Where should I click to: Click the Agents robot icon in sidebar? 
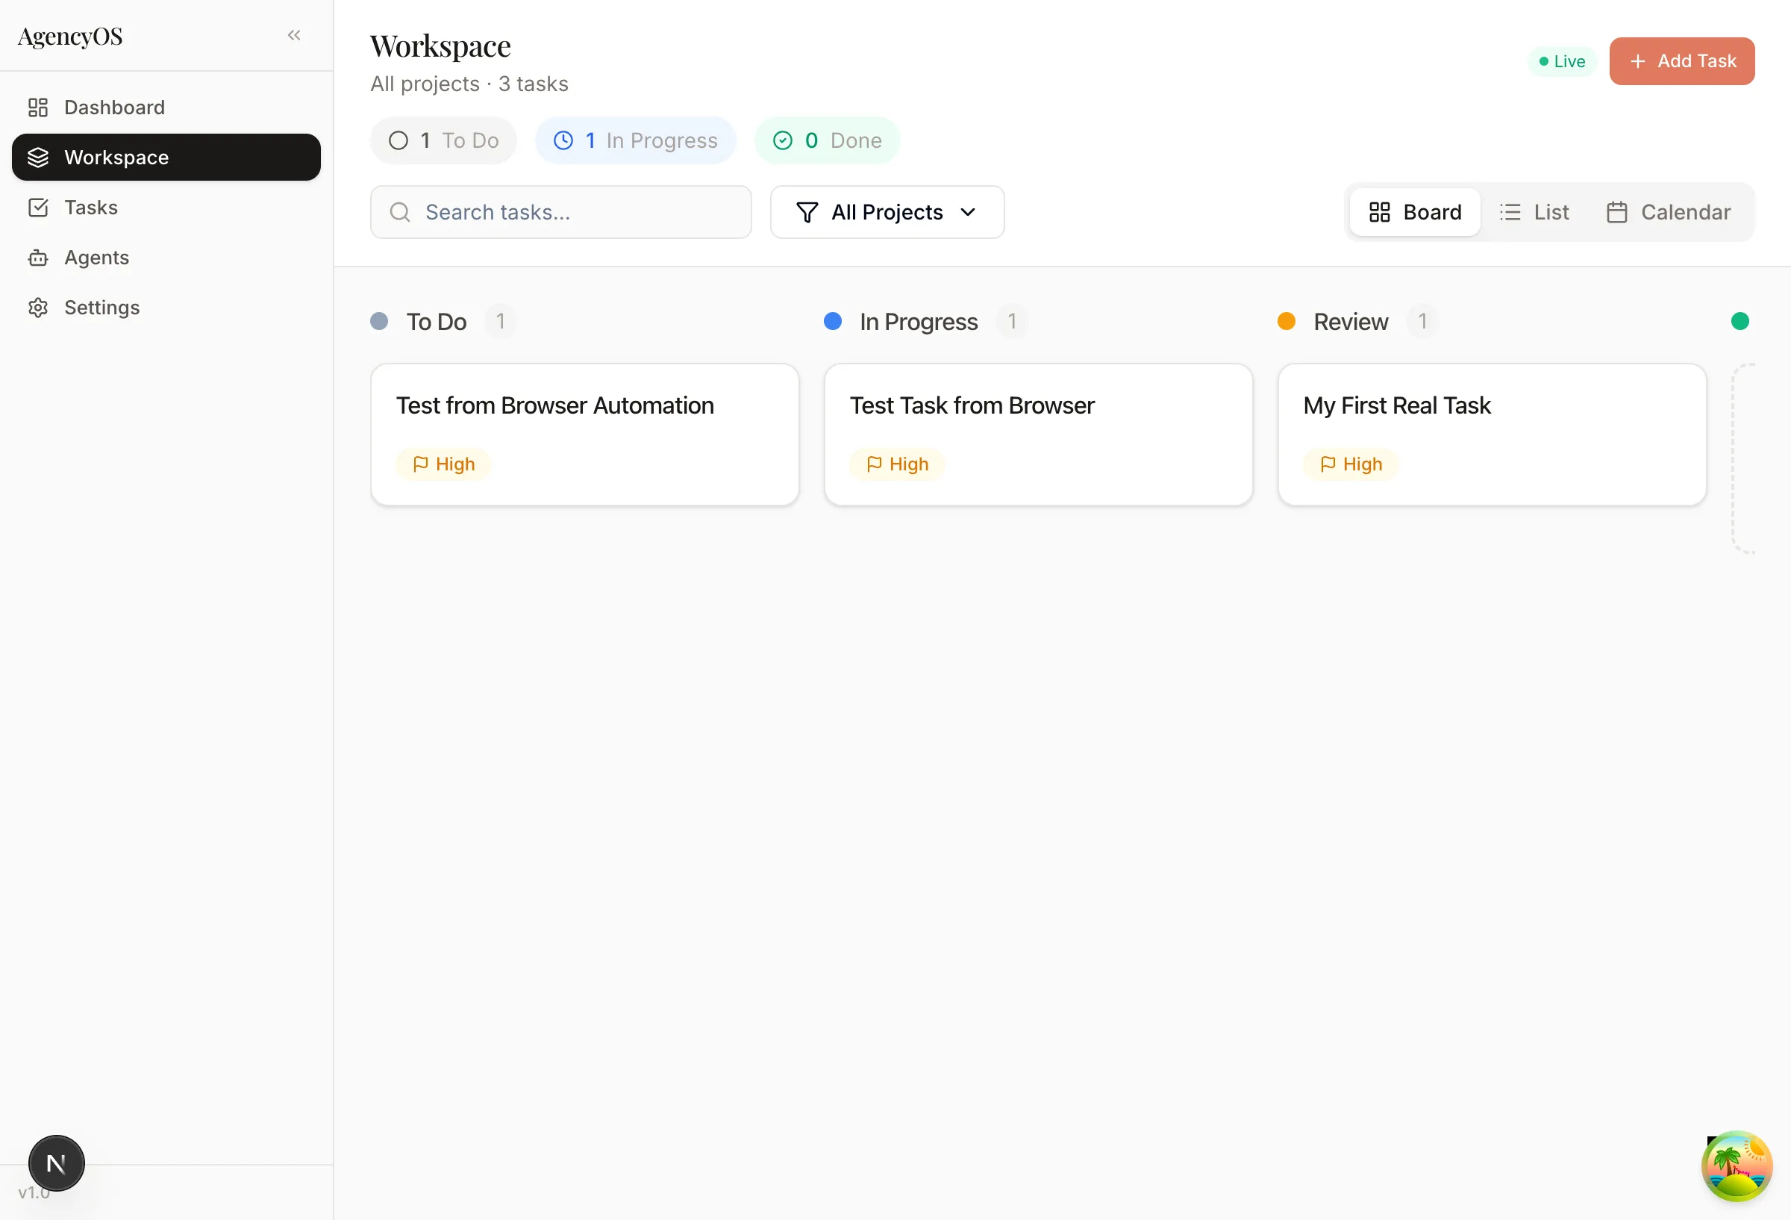pos(38,258)
